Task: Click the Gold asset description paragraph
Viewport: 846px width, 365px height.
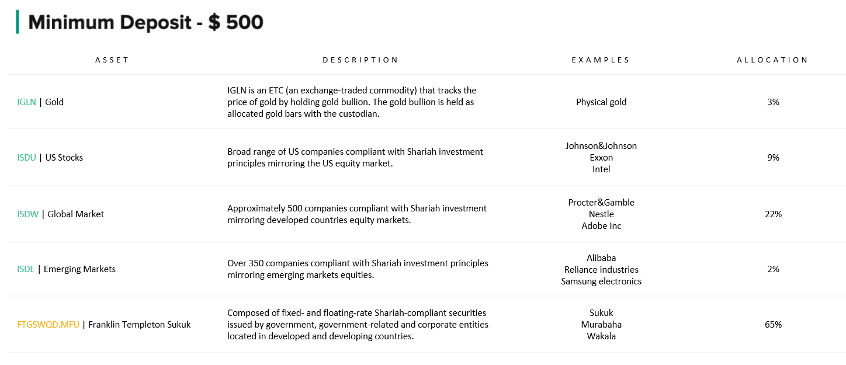Action: (x=352, y=102)
